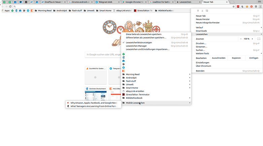Open What Teenagers Are Learning bookmark
Screen dimensions: 263x146
coord(93,106)
